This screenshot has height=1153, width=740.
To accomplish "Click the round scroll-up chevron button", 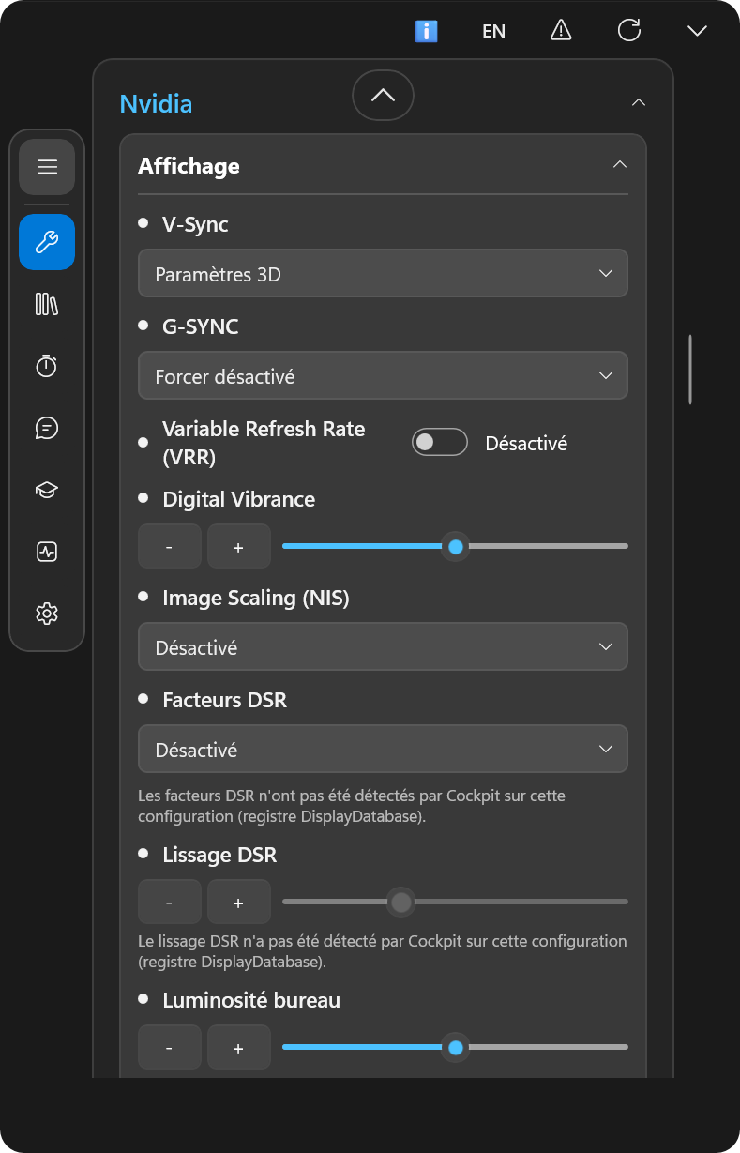I will [x=383, y=95].
